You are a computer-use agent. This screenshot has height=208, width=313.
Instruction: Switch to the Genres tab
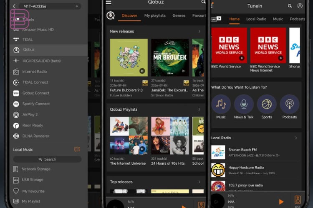pyautogui.click(x=179, y=15)
